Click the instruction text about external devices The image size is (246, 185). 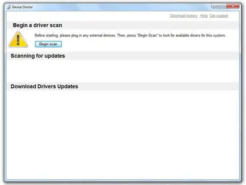(x=130, y=35)
